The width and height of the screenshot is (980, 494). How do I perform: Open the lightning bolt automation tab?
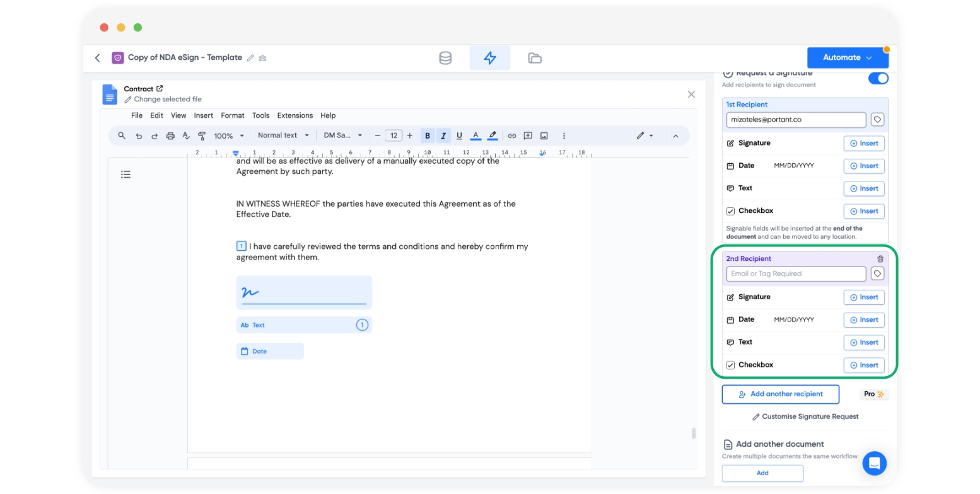490,58
